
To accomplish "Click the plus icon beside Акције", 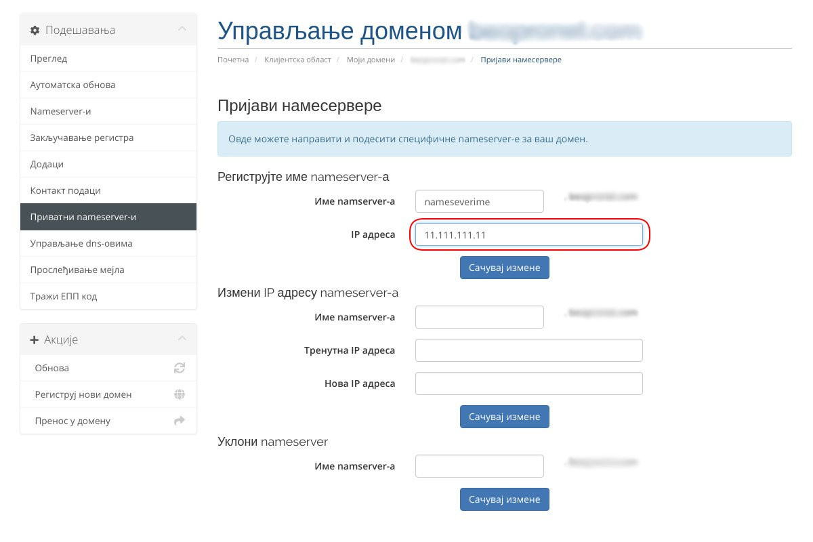I will coord(35,339).
